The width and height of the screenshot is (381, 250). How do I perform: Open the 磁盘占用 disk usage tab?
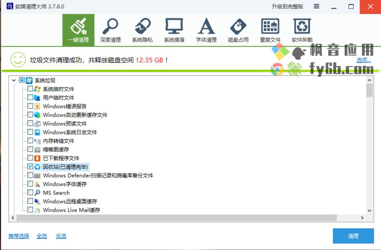click(238, 30)
